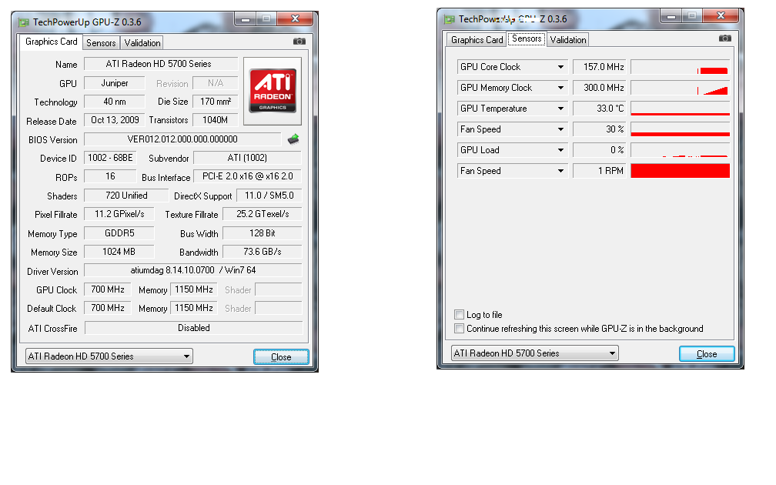Click the 157.0 MHz core clock reading
Screen dimensions: 776x485
[x=599, y=67]
